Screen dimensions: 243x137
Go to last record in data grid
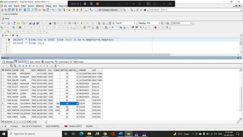point(30,66)
